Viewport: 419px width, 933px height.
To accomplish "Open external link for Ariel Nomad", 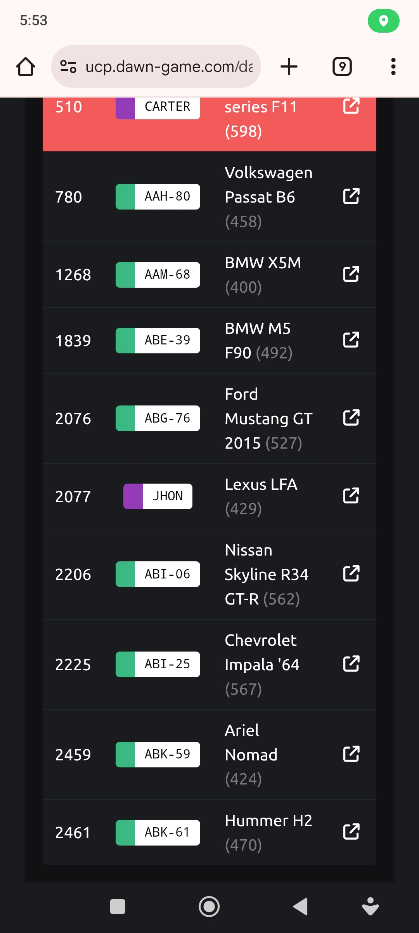I will 351,754.
